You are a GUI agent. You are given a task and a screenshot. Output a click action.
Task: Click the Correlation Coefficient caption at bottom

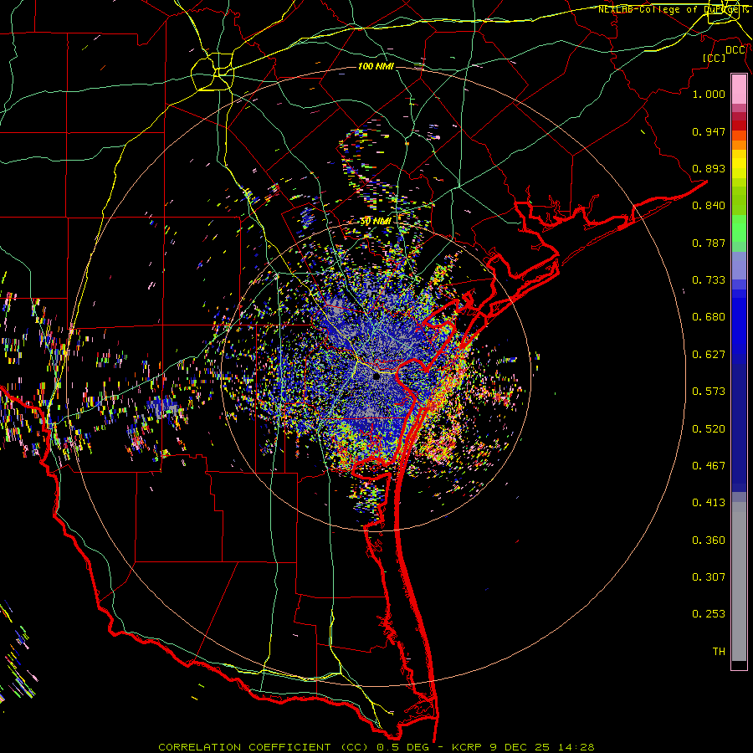tap(376, 747)
